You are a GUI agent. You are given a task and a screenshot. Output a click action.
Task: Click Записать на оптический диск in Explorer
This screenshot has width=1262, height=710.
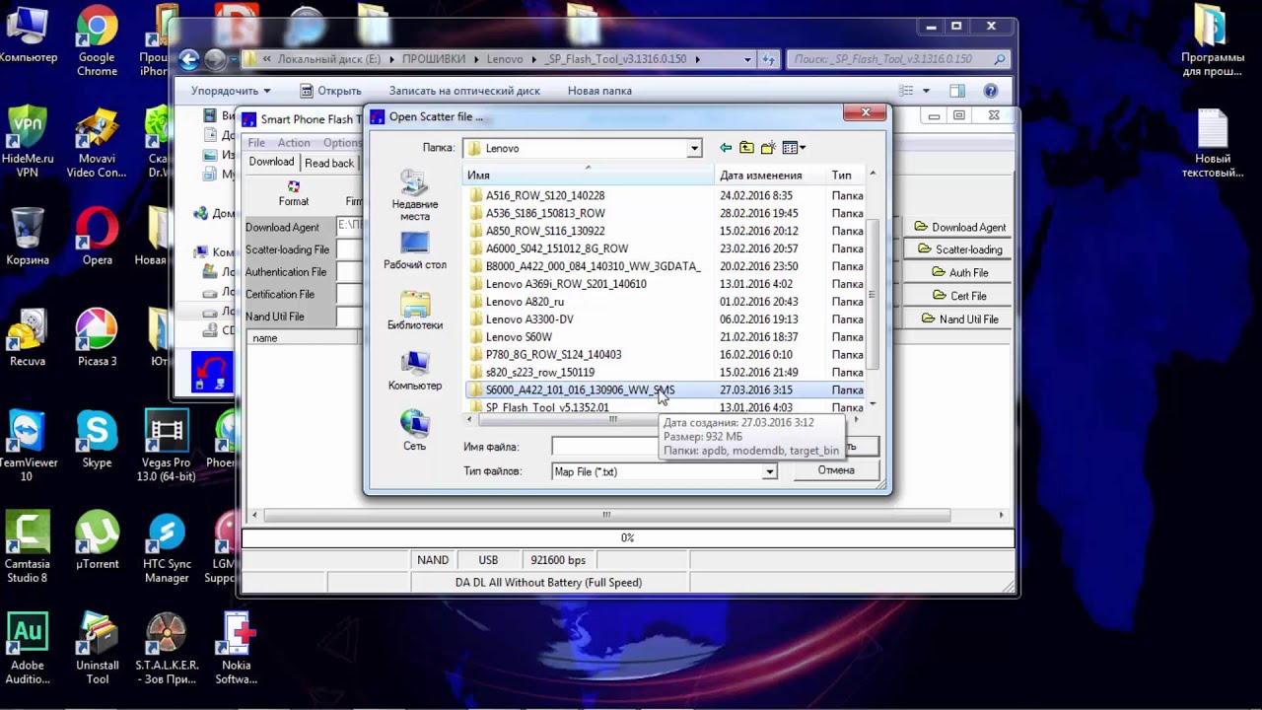pos(464,91)
